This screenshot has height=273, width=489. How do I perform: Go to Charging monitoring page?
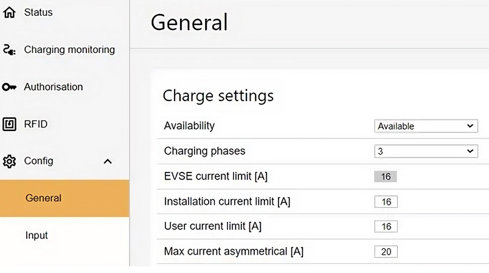tap(69, 50)
